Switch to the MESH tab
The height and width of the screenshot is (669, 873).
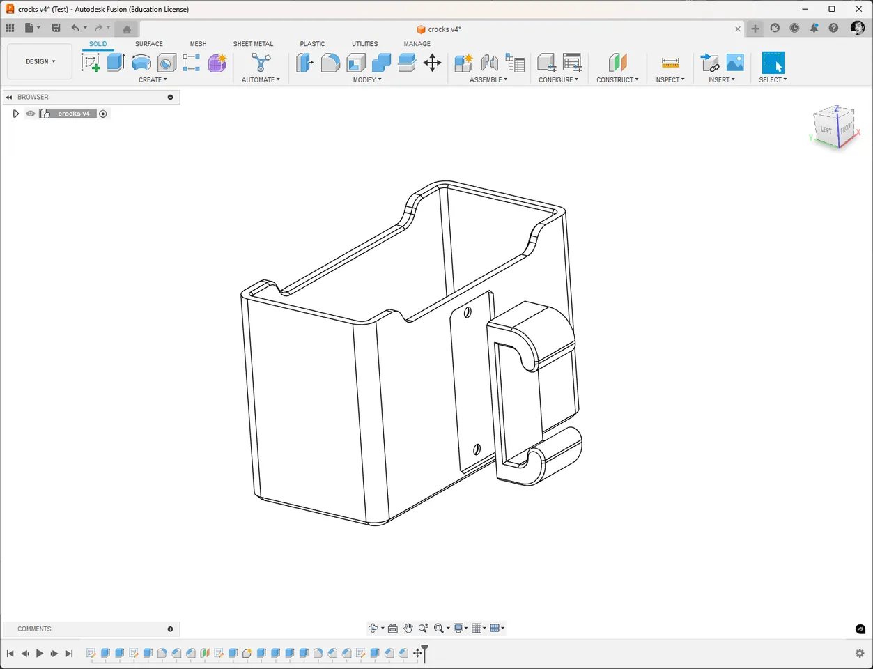198,44
